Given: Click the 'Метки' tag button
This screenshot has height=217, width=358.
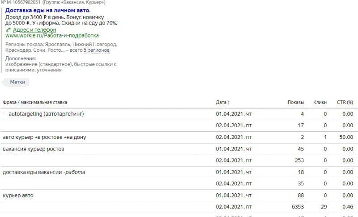Looking at the screenshot, I should click(x=17, y=82).
